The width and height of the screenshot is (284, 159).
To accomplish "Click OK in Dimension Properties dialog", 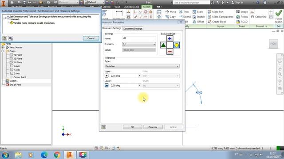I will (132, 127).
